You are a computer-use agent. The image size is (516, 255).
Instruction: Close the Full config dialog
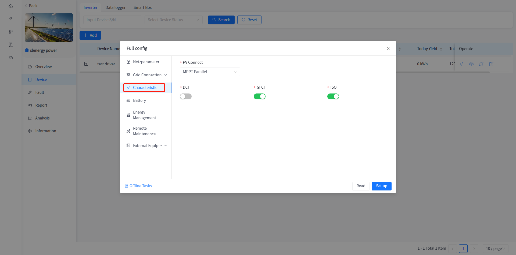(x=388, y=48)
